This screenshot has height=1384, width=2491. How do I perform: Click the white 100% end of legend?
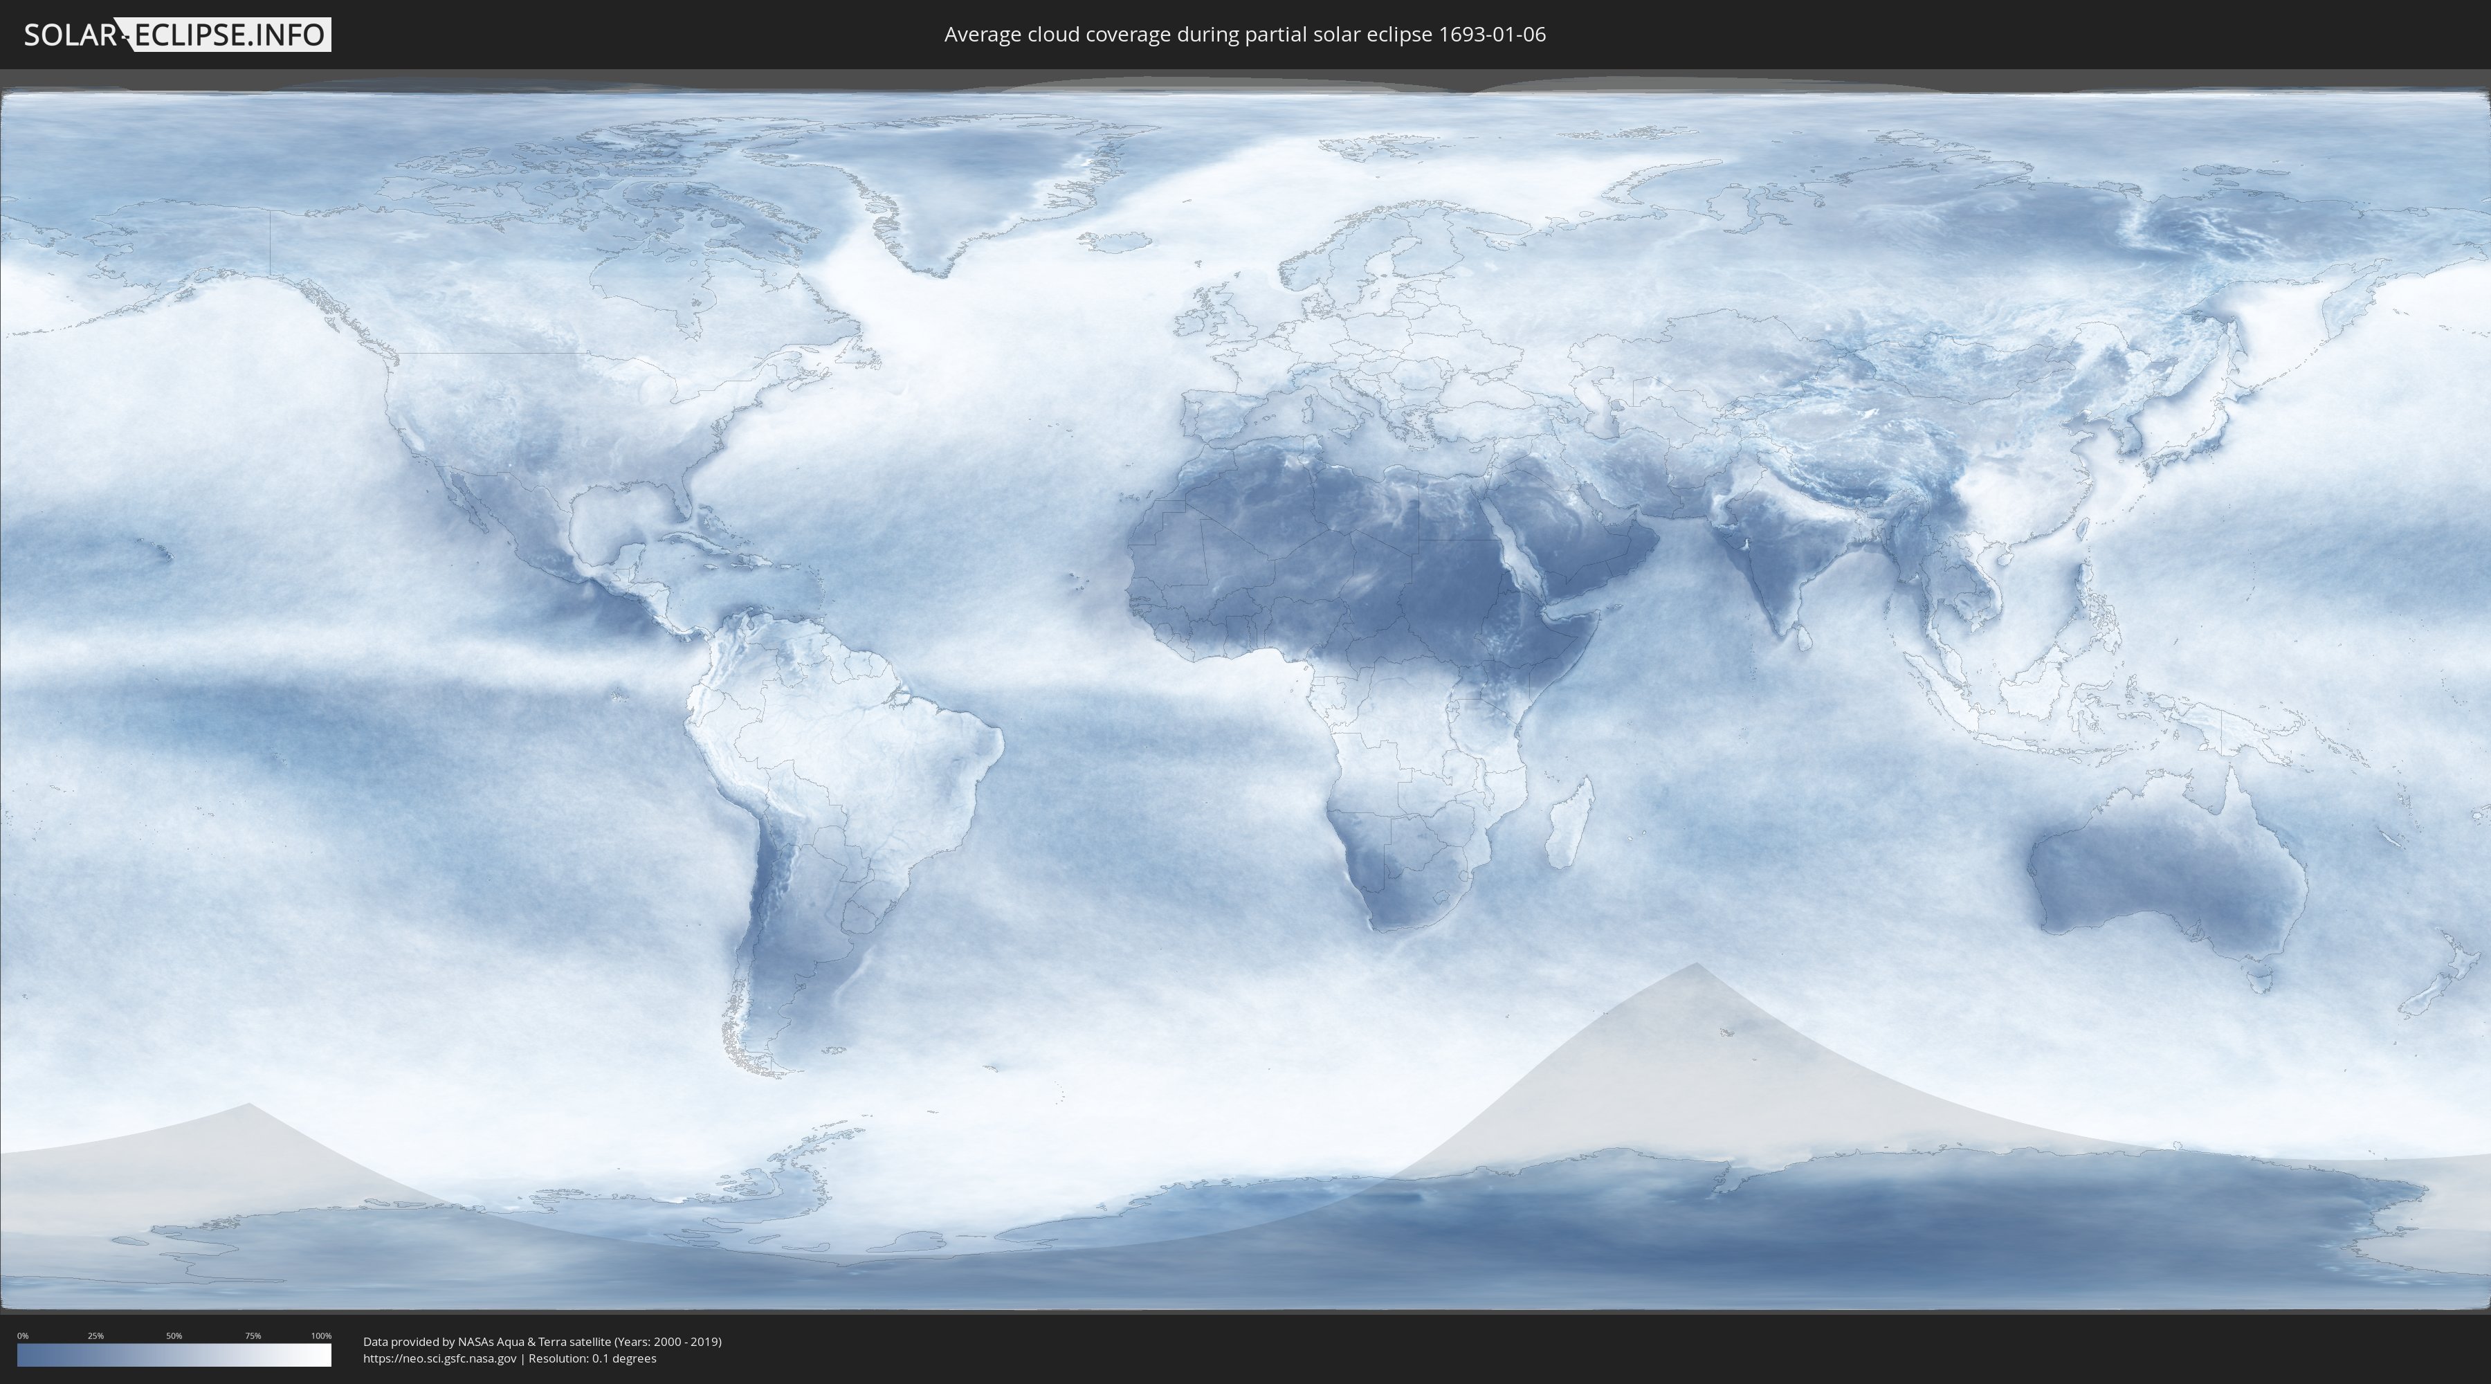tap(324, 1354)
